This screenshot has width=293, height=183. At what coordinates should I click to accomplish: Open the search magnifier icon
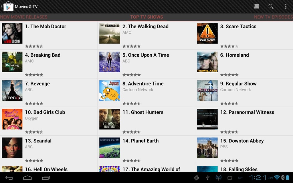tap(271, 7)
